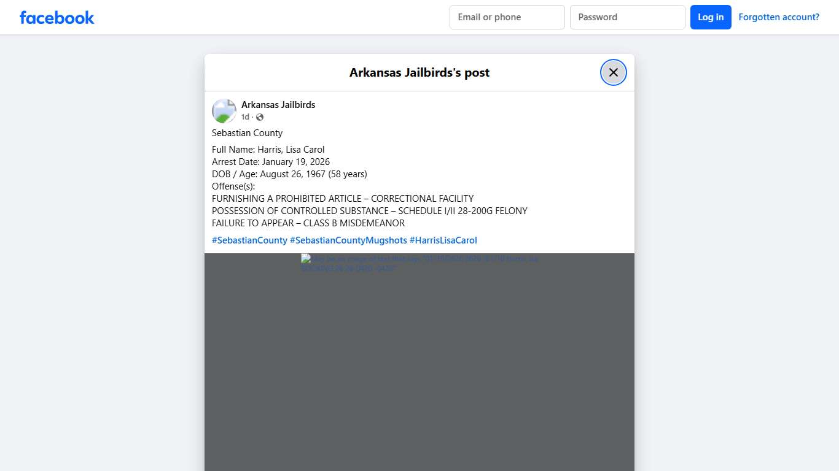Open the Arkansas Jailbirds profile picture
The height and width of the screenshot is (471, 839).
pos(224,111)
